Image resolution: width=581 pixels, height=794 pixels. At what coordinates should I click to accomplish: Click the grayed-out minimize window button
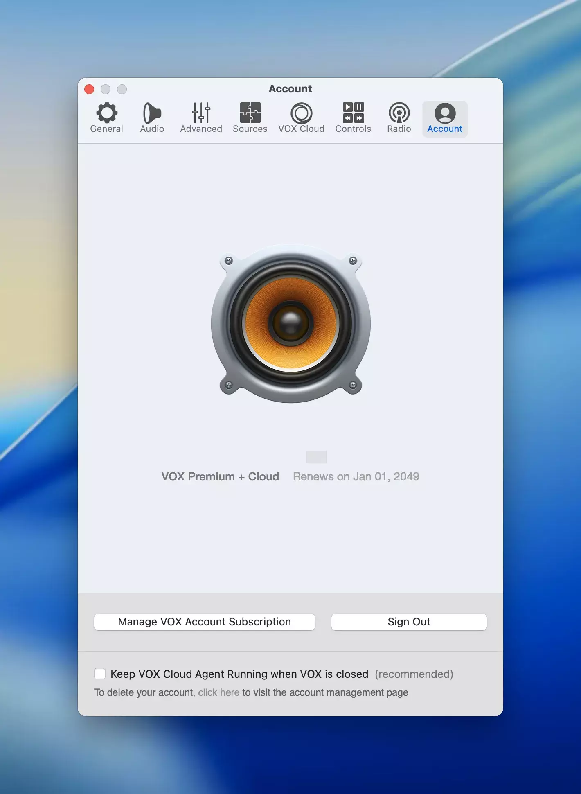point(106,89)
